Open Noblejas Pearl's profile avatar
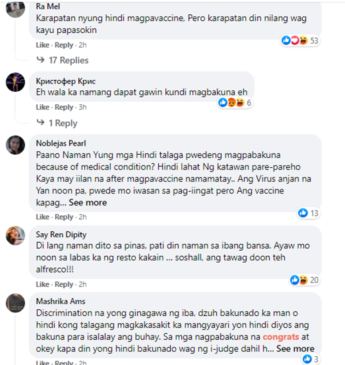This screenshot has width=345, height=365. click(x=15, y=145)
